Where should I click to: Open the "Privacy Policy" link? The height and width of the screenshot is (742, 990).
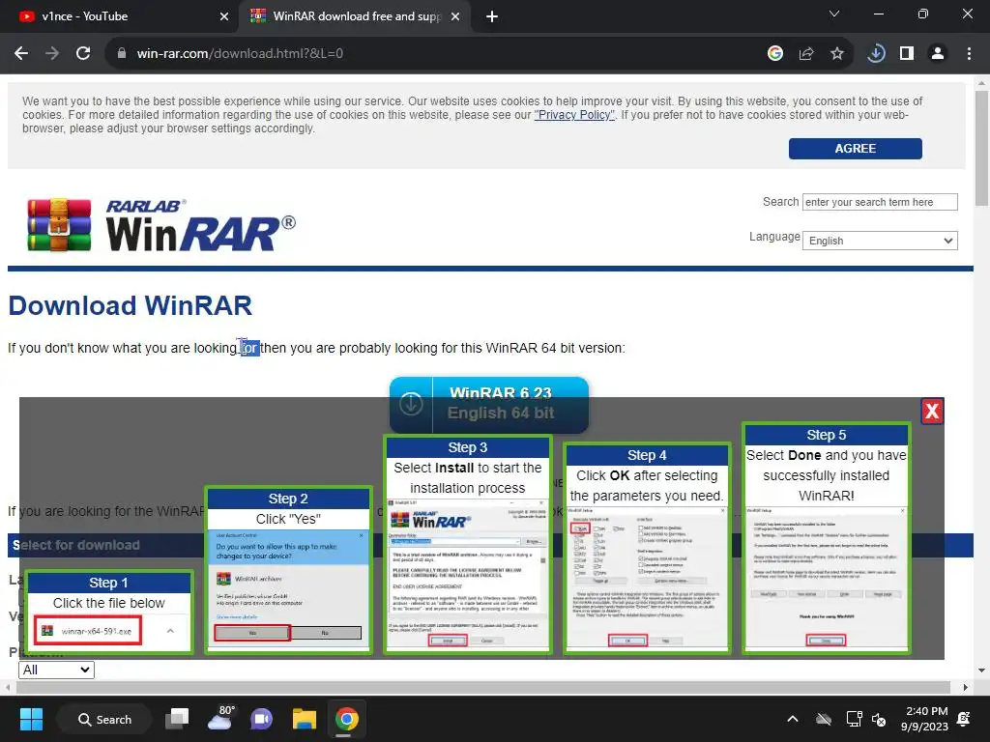coord(574,115)
